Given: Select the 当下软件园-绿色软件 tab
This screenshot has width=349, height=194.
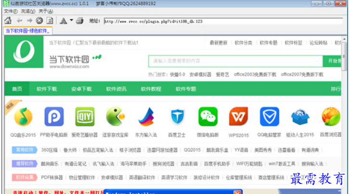Looking at the screenshot, I should 27,31.
